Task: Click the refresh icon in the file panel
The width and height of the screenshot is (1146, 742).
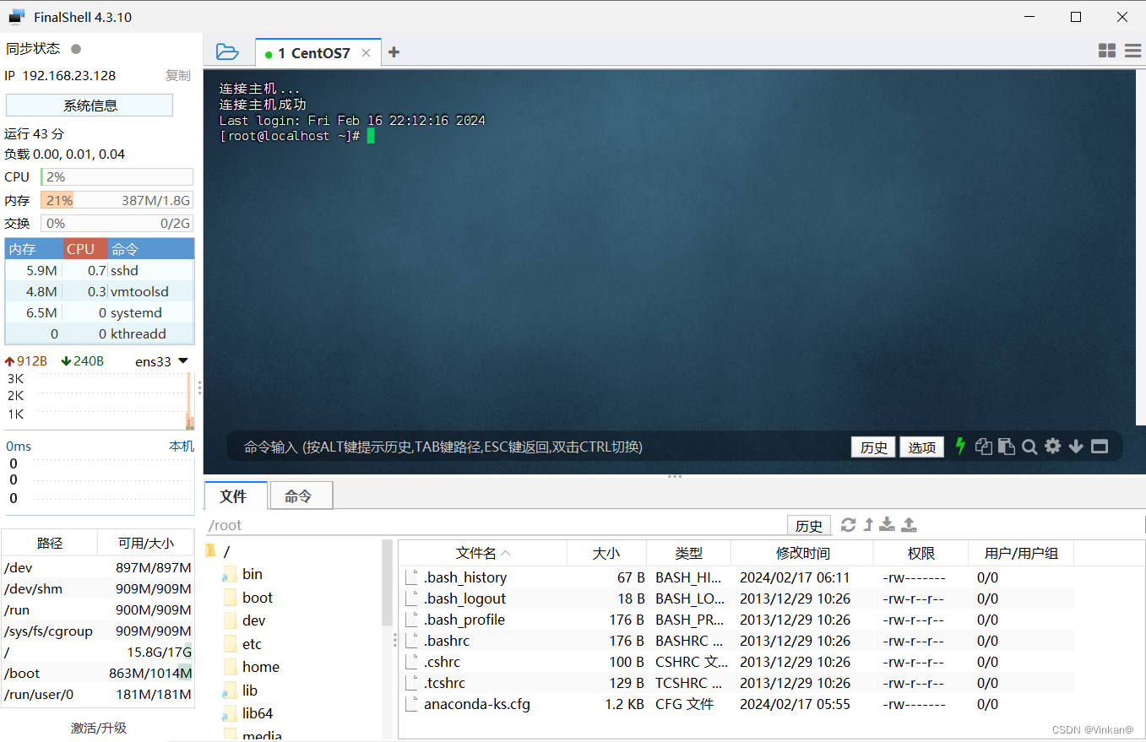Action: (848, 524)
